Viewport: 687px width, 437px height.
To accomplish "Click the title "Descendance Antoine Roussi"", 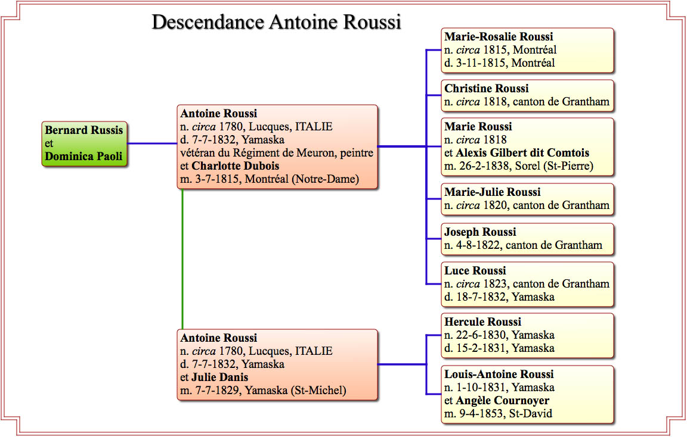I will pos(277,22).
